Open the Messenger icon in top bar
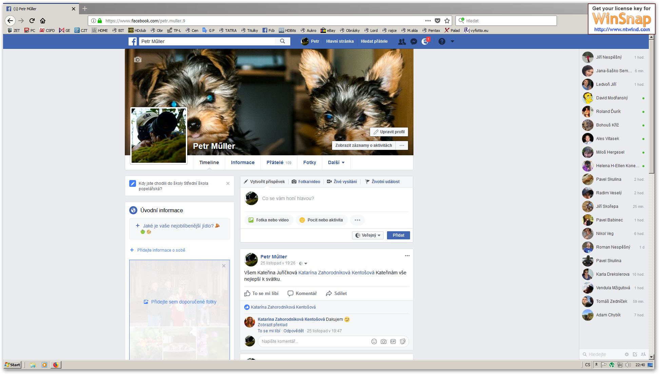 point(413,41)
